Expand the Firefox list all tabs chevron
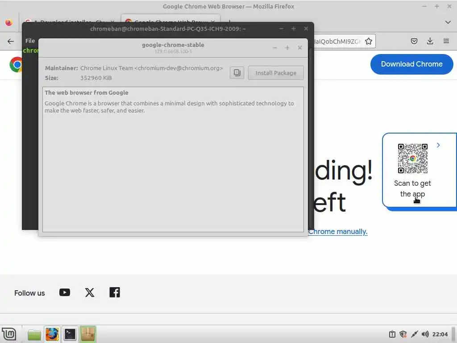Image resolution: width=457 pixels, height=343 pixels. coord(448,22)
